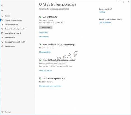This screenshot has width=131, height=115.
Task: Click the Device security laptop icon
Action: tap(3, 37)
